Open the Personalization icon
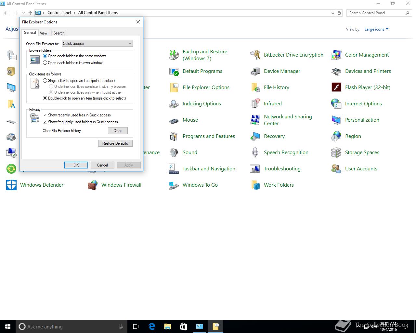This screenshot has height=333, width=416. pos(336,120)
